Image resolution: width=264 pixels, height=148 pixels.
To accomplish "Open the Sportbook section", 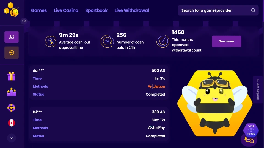I will point(96,10).
